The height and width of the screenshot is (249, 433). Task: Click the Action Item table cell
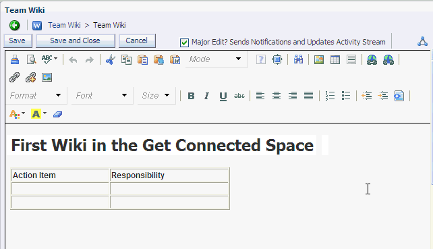pos(60,175)
